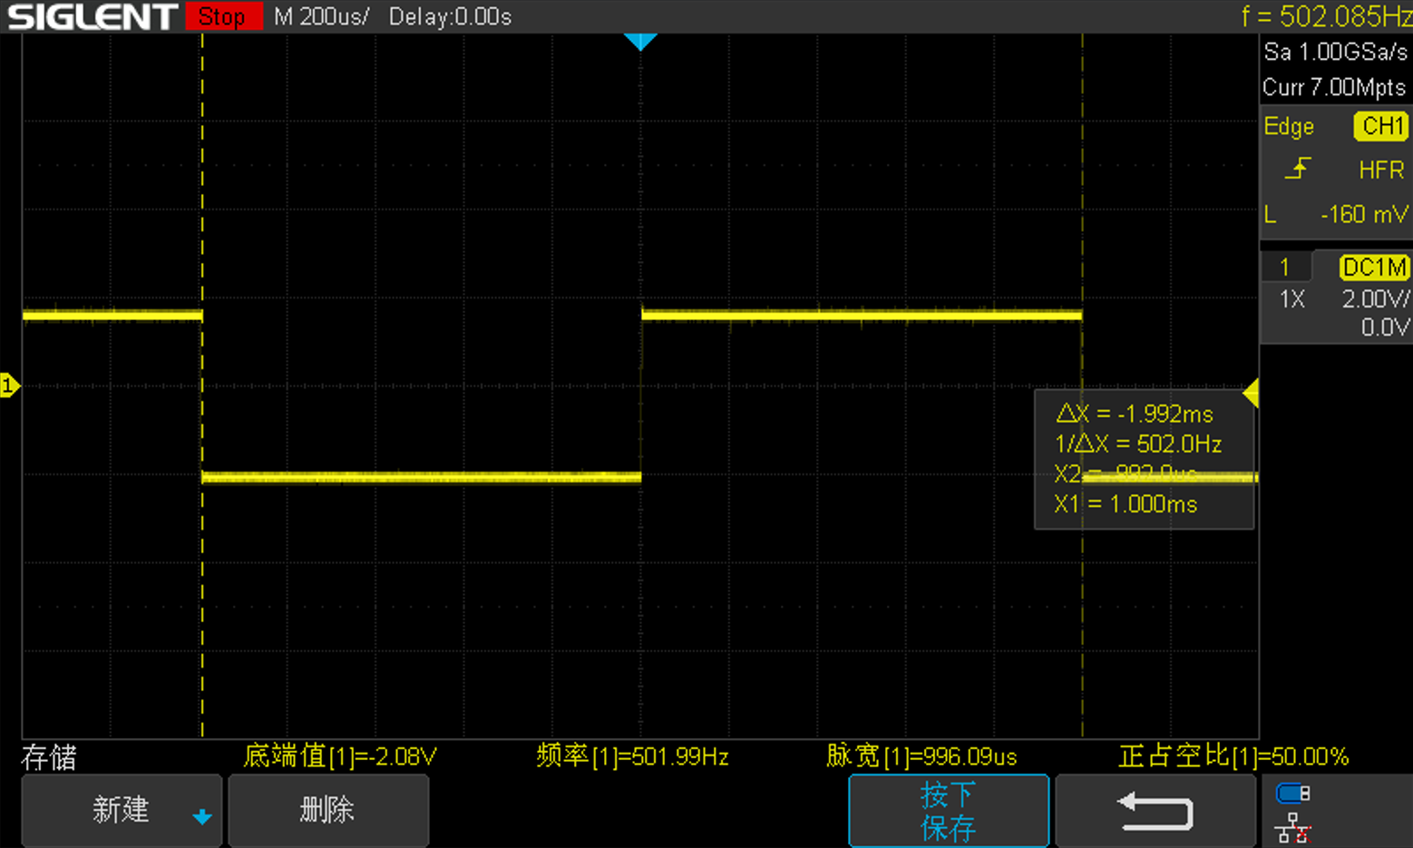Click the ΔX = -1.992ms cursor readout

tap(1135, 414)
